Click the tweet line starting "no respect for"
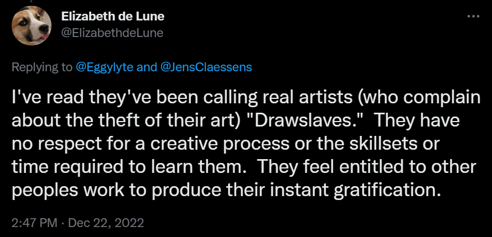This screenshot has width=492, height=237. (226, 144)
